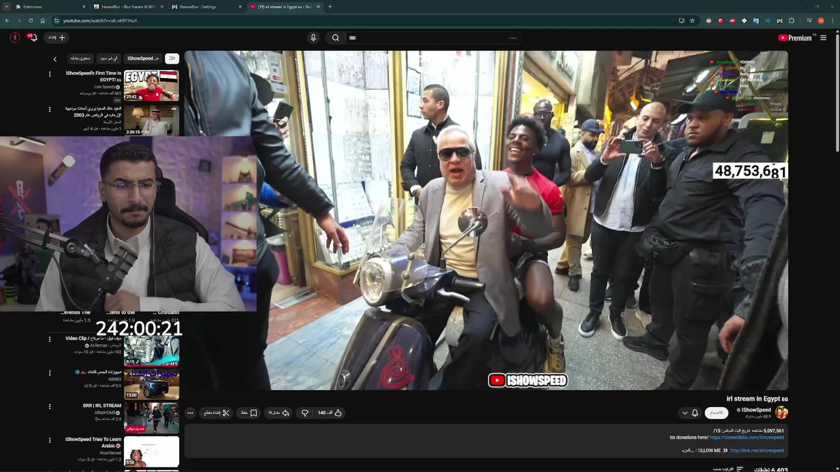
Task: Switch to the Extensions browser tab
Action: coord(51,7)
